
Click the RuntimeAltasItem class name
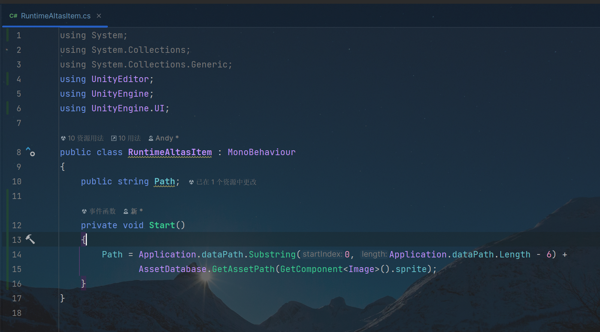pos(170,152)
